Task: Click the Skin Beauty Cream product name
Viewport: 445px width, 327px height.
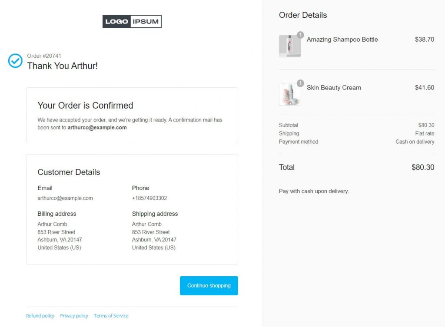Action: point(334,88)
